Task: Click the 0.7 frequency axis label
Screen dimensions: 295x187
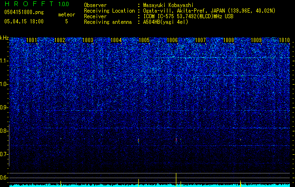Action: pos(4,154)
